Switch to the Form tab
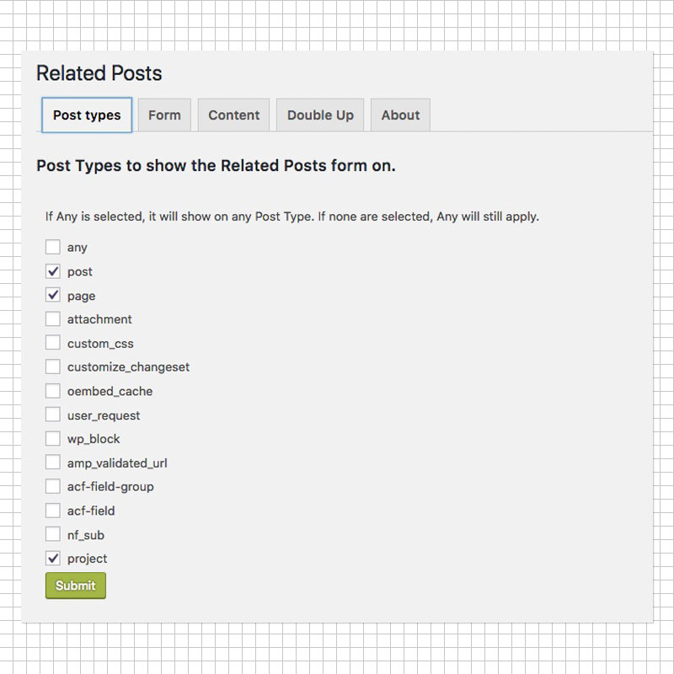Image resolution: width=674 pixels, height=674 pixels. 164,115
